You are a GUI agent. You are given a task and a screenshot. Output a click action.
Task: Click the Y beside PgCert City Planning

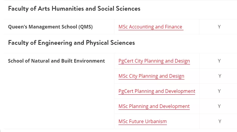tap(219, 61)
